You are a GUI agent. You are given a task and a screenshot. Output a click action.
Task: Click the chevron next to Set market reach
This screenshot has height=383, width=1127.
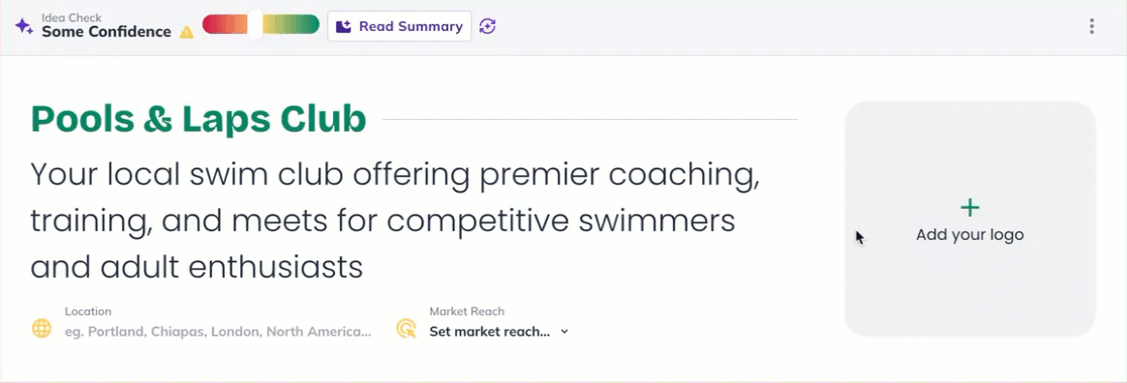coord(564,332)
